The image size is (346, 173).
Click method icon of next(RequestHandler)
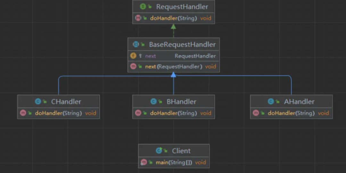(x=133, y=66)
